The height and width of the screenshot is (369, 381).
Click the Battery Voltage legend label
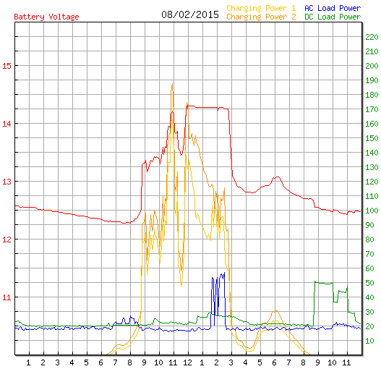(46, 17)
